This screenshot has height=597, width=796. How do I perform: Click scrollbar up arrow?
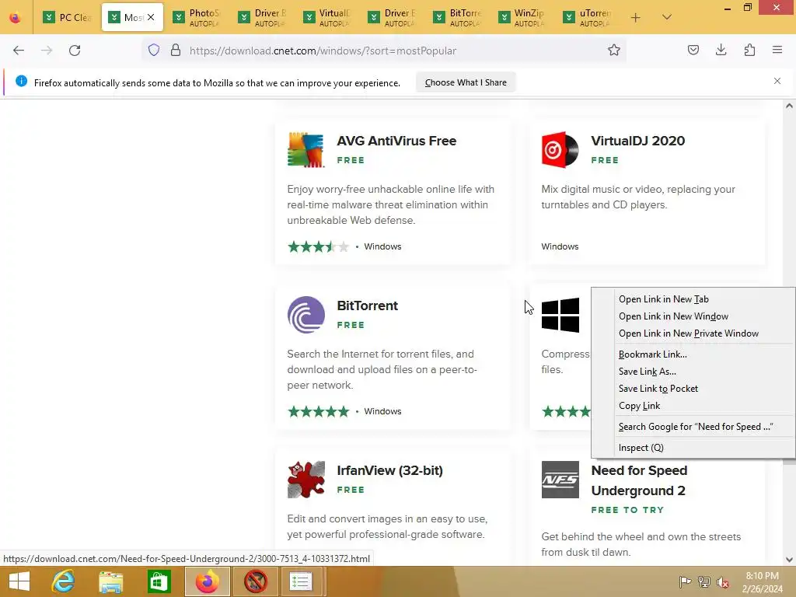(x=789, y=106)
